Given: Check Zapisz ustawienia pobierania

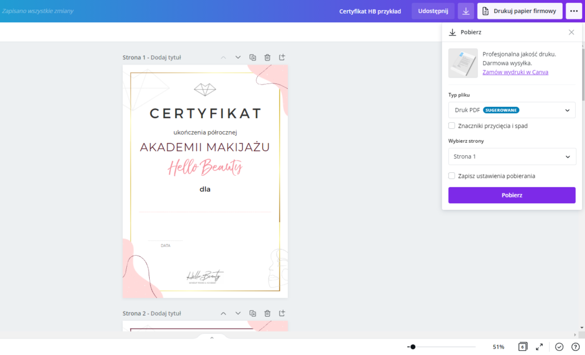Looking at the screenshot, I should (451, 176).
